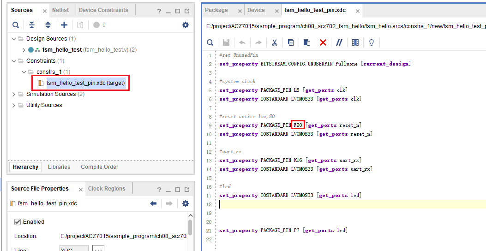The height and width of the screenshot is (251, 486).
Task: Uncheck the Enabled checkbox
Action: tap(18, 222)
